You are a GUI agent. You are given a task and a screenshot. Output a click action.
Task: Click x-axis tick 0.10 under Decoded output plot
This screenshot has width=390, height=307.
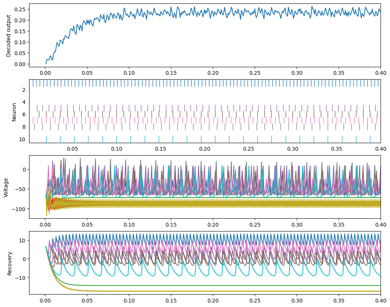(129, 73)
